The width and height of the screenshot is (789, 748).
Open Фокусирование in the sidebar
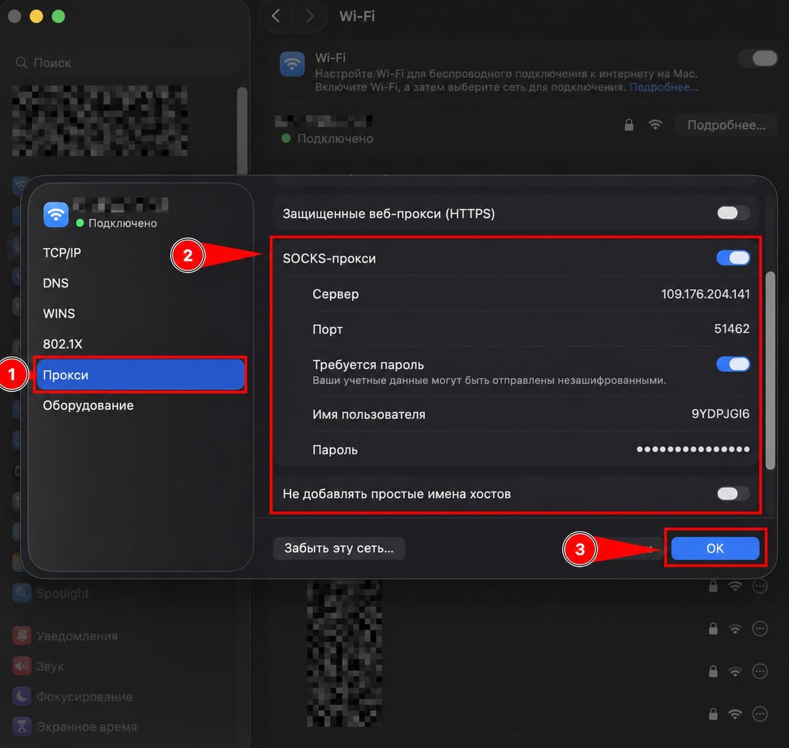pyautogui.click(x=84, y=697)
